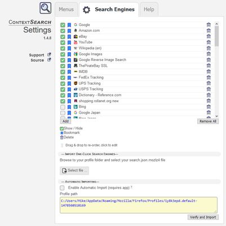This screenshot has height=226, width=226.
Task: Delete shopping.rollanet.org new engine
Action: [209, 101]
